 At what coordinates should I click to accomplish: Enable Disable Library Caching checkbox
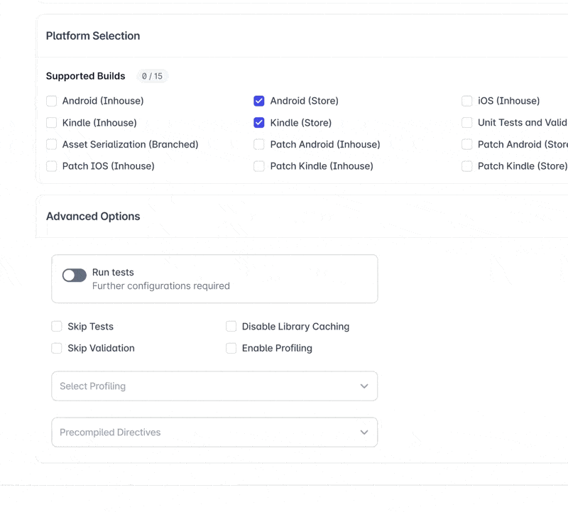[x=231, y=327]
